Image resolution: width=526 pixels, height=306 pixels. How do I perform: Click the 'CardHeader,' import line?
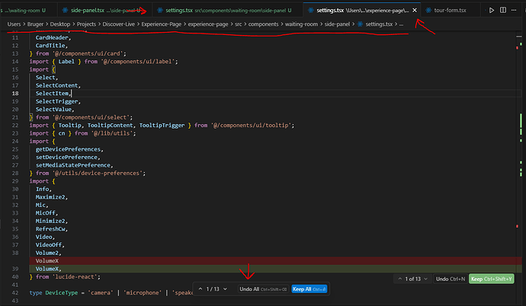coord(53,37)
